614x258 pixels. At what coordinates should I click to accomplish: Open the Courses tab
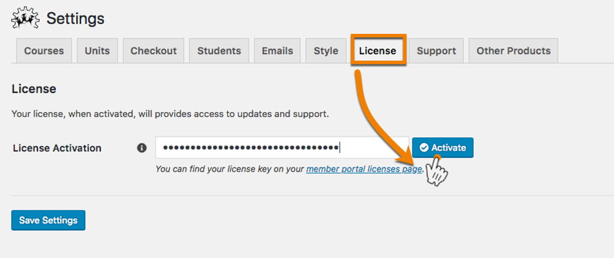pos(44,51)
